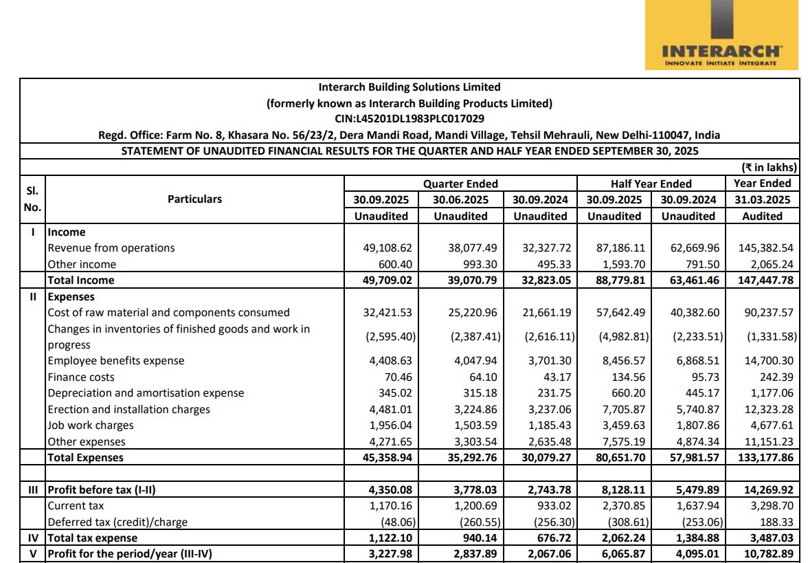This screenshot has height=563, width=808.
Task: Click 'Erection and installation charges' label
Action: 129,410
